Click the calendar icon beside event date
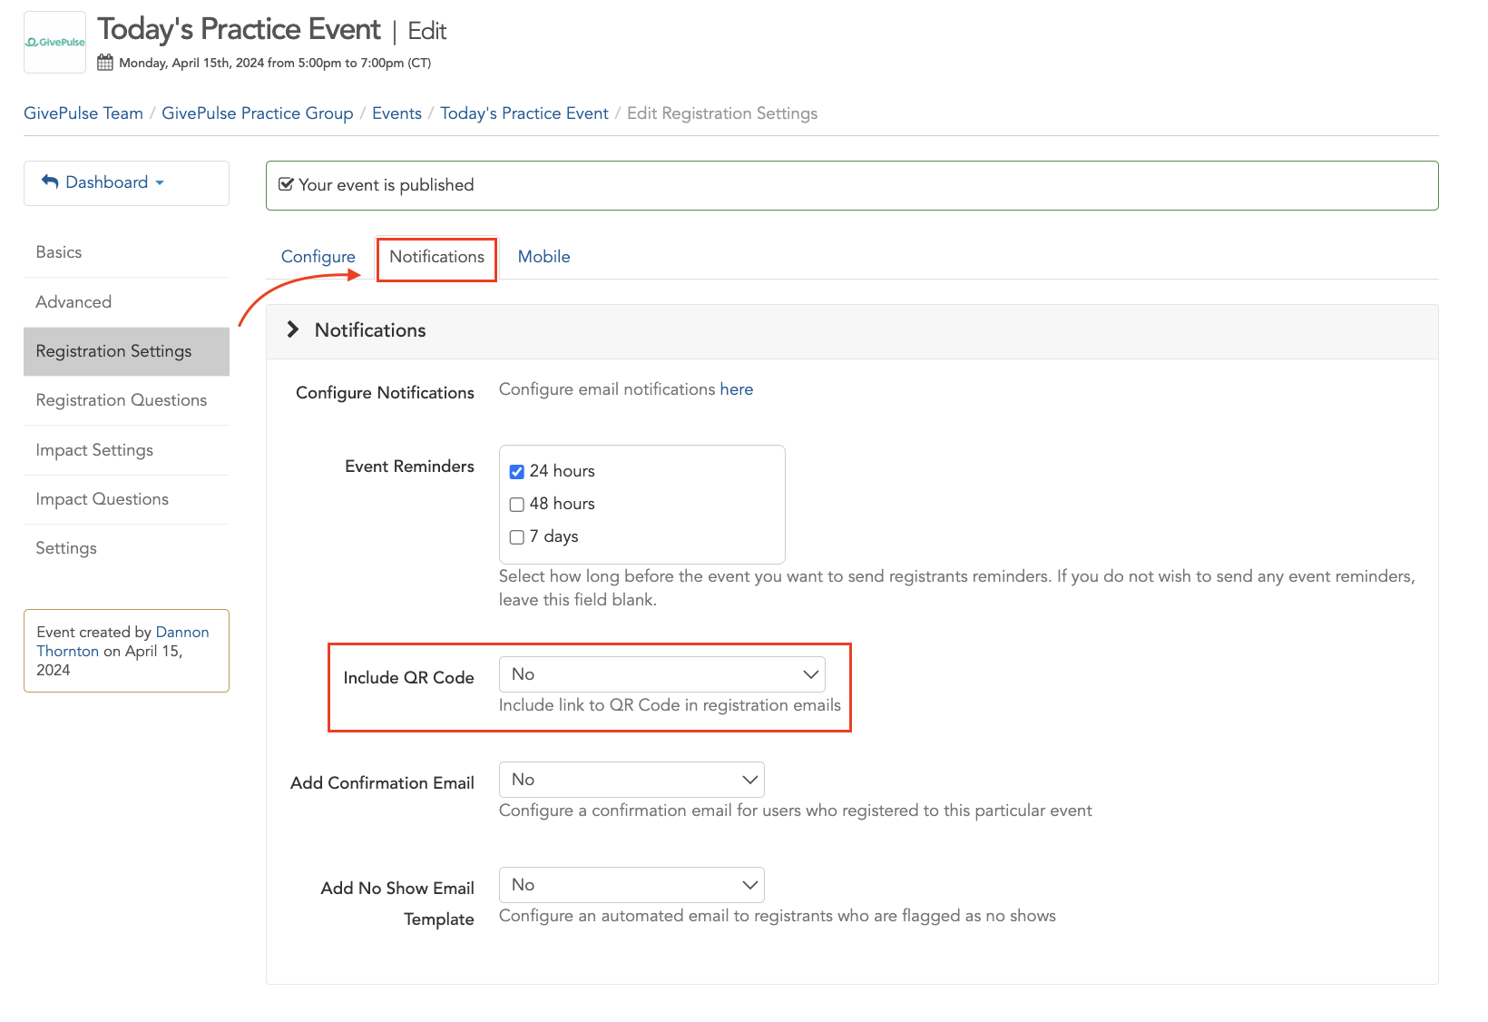Screen dimensions: 1488x1022 point(105,63)
